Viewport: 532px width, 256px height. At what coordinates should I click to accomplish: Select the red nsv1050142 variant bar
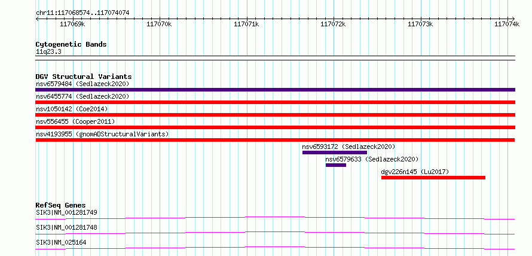pos(275,115)
